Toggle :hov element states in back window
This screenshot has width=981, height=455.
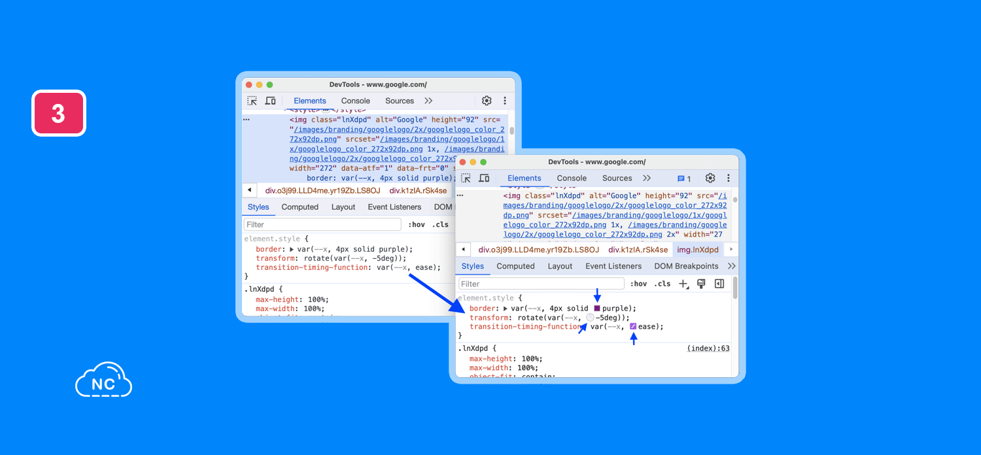416,224
